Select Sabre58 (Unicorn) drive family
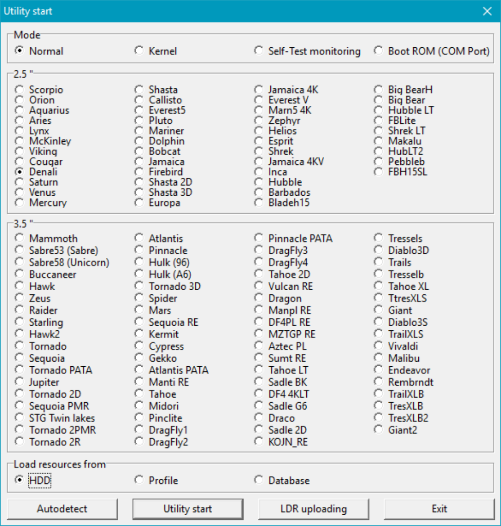 coord(20,262)
